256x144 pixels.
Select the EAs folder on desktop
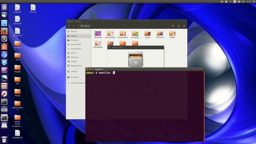[x=18, y=57]
